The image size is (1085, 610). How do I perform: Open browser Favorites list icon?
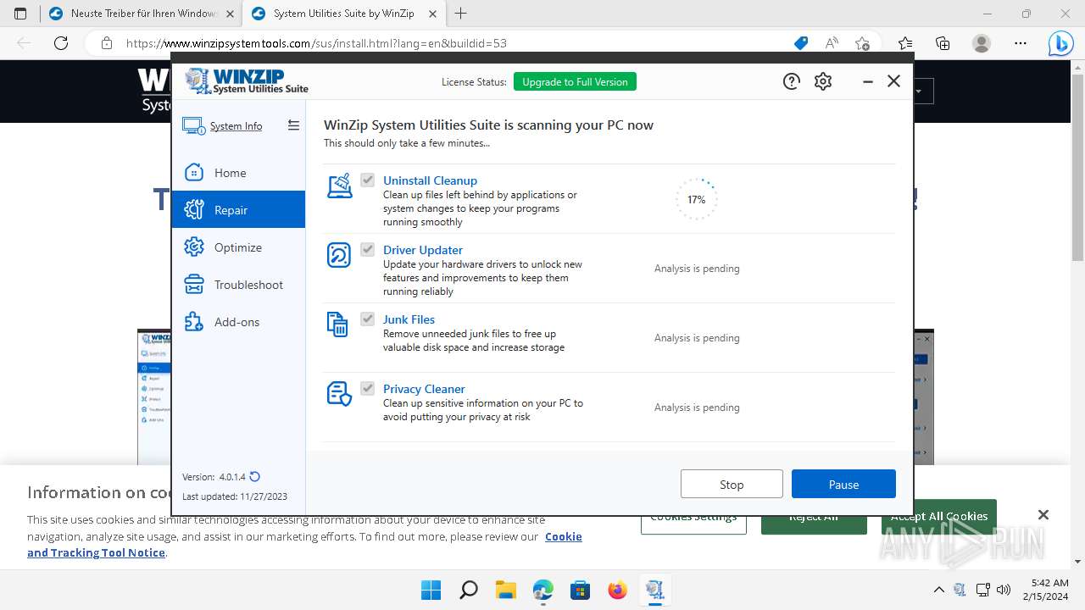point(905,43)
